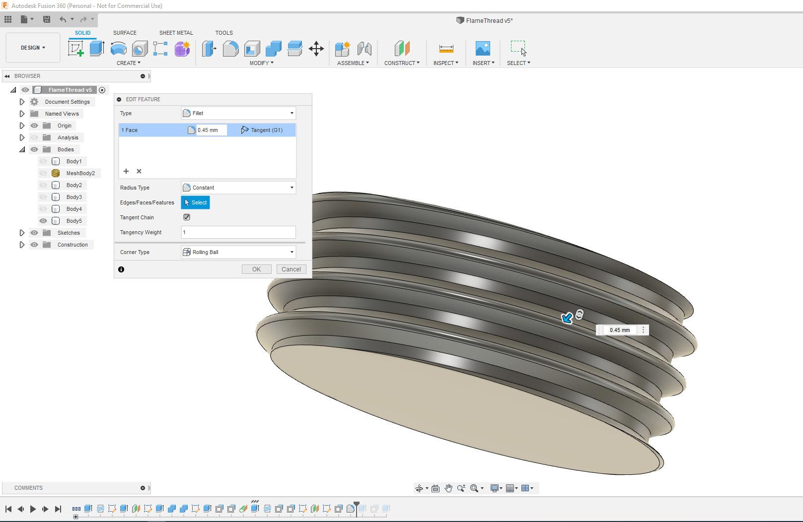
Task: Click the New Component icon
Action: (343, 49)
